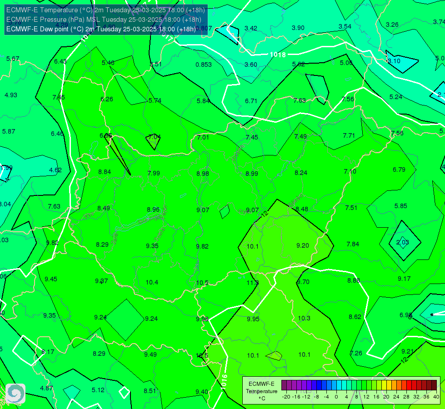Click the 5.62 temperature value
Screen dimensions: 445x409
click(299, 64)
